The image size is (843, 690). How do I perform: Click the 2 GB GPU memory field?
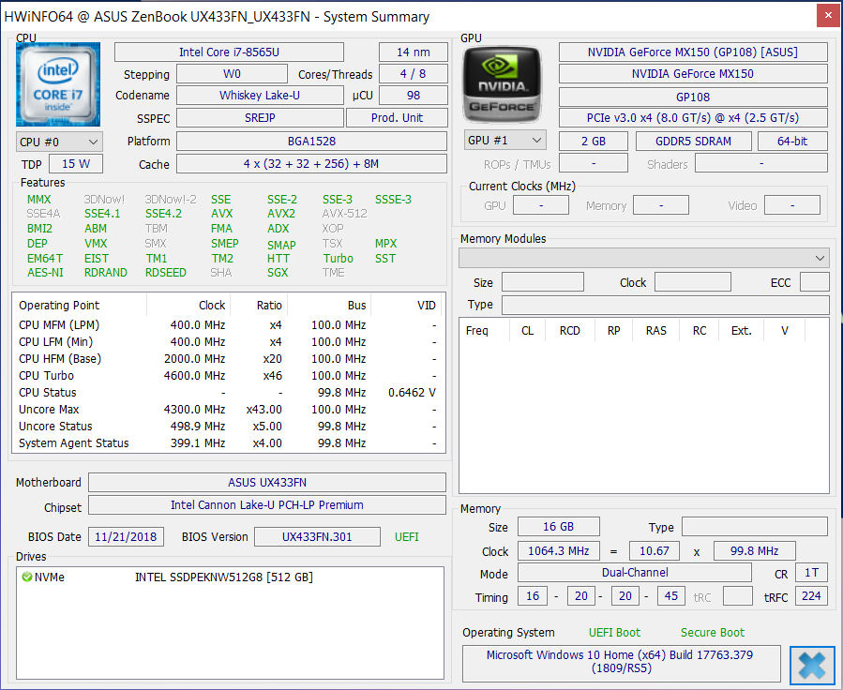[594, 141]
